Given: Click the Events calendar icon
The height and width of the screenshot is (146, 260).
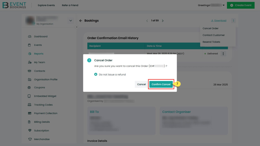Looking at the screenshot, I should 29,45.
